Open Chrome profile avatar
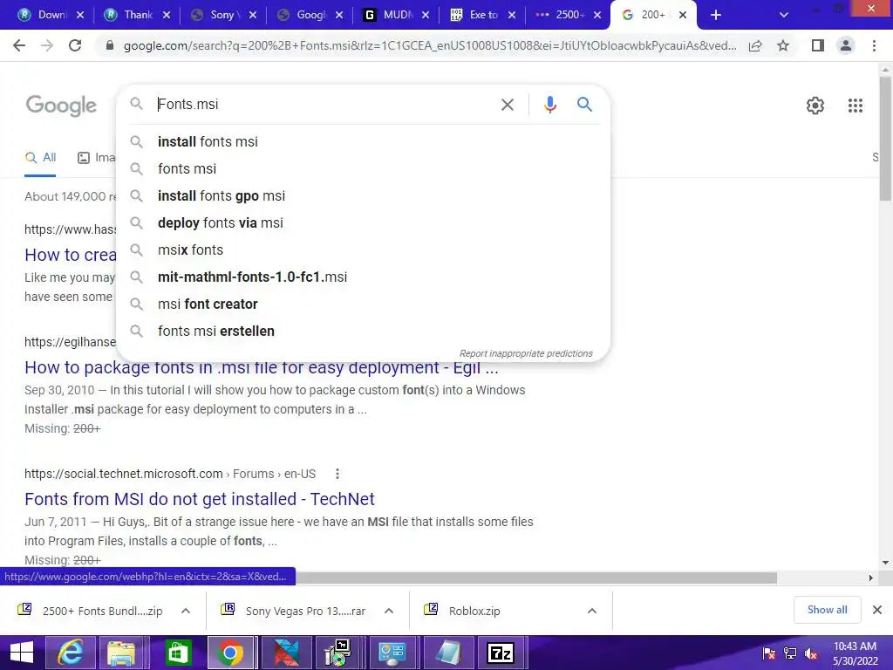This screenshot has height=670, width=893. (x=846, y=45)
